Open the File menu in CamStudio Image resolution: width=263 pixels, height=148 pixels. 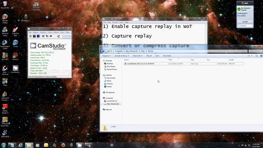(x=30, y=32)
